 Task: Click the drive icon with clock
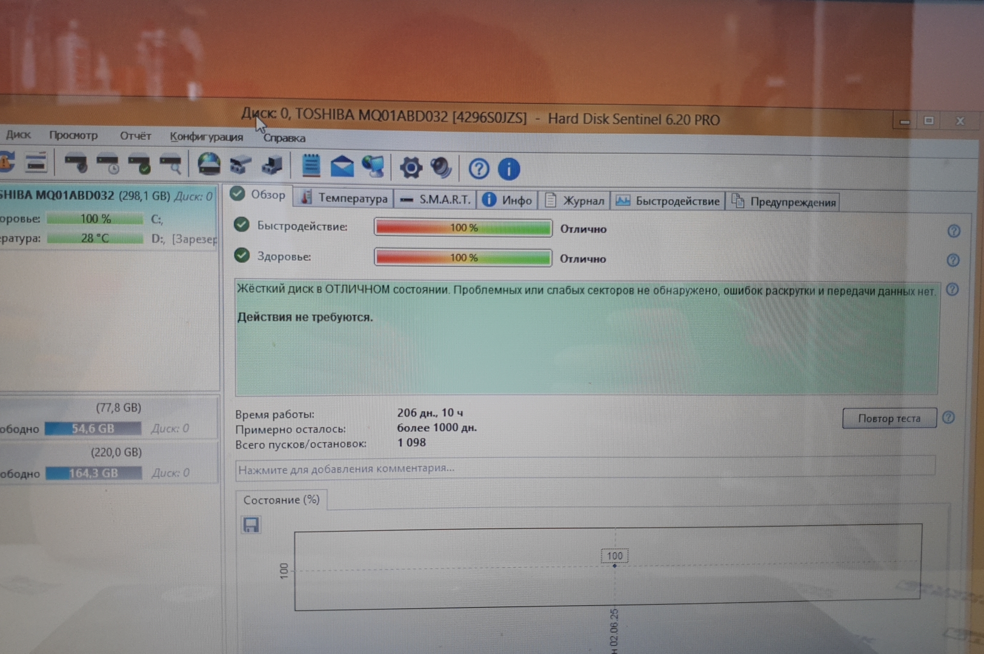pyautogui.click(x=108, y=164)
